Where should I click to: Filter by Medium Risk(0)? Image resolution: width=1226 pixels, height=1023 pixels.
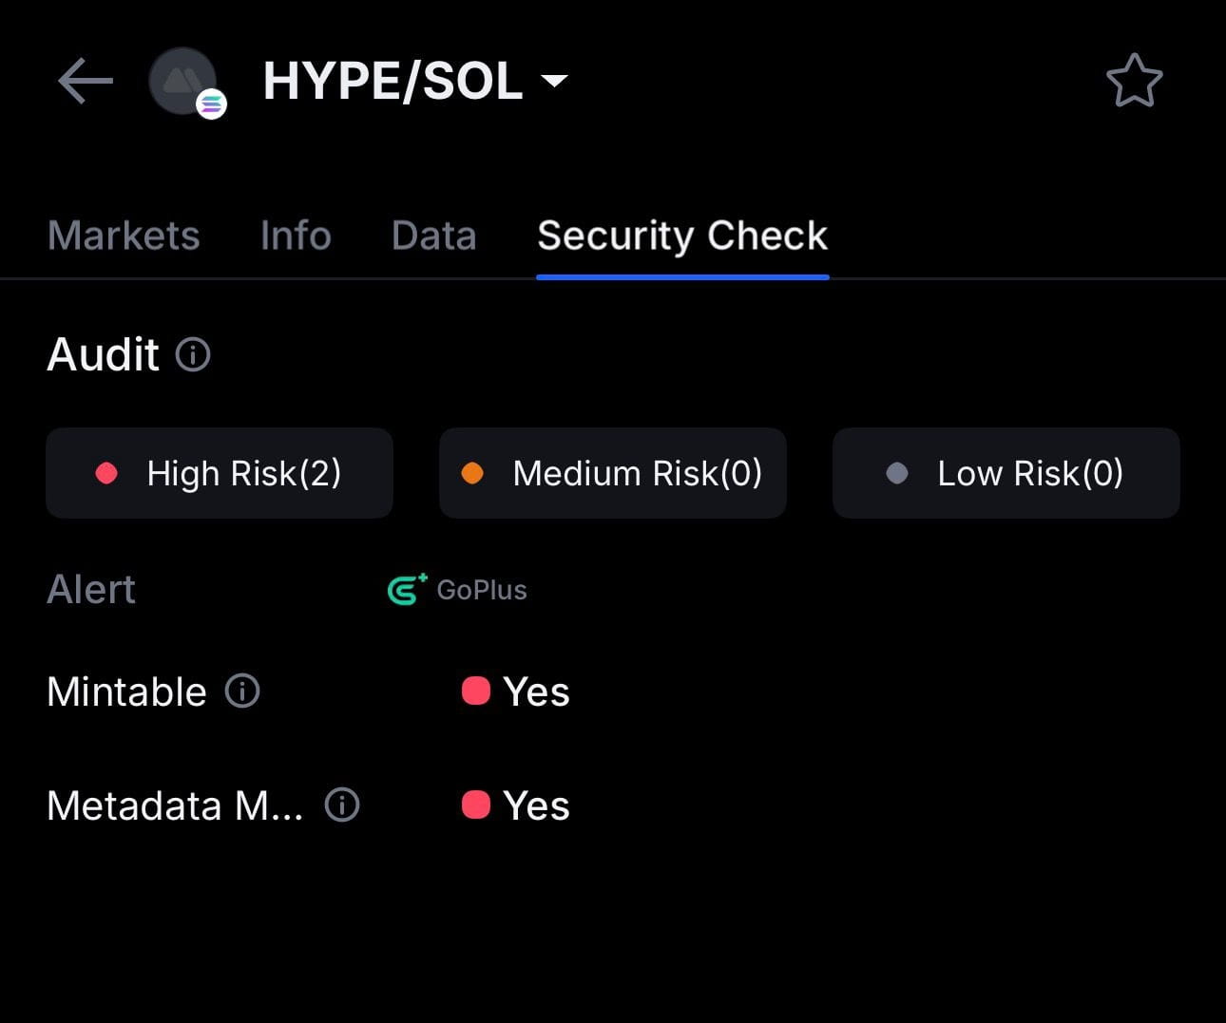(613, 473)
